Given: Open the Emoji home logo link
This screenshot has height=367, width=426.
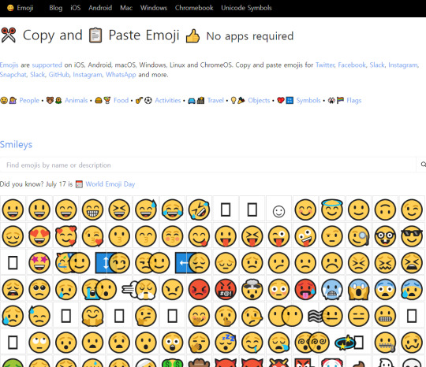Looking at the screenshot, I should click(x=20, y=8).
